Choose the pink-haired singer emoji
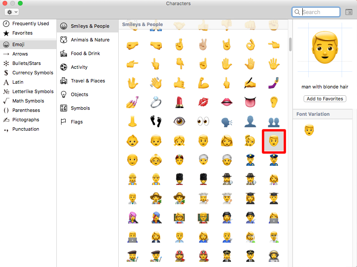The width and height of the screenshot is (357, 267). coord(132,217)
